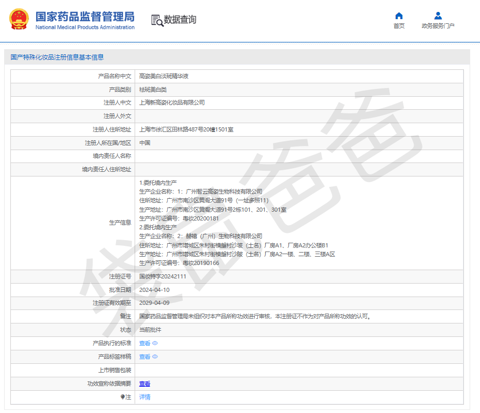The width and height of the screenshot is (480, 413).
Task: Click the 国产特殊化妆品注册信息基本信息 section header
Action: (57, 57)
